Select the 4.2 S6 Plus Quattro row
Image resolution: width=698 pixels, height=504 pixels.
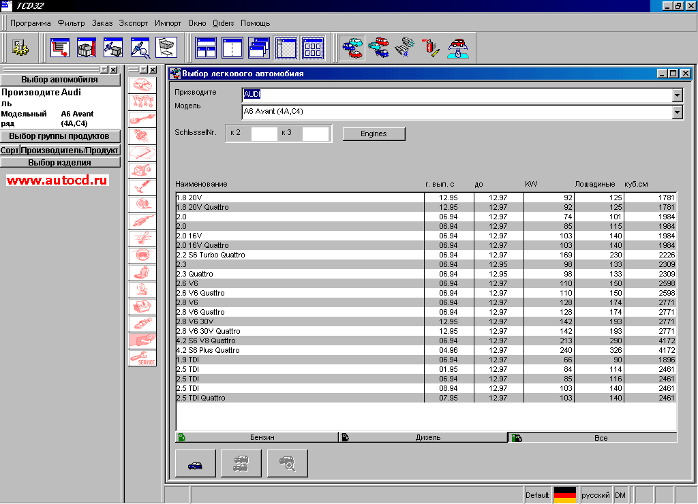click(426, 350)
